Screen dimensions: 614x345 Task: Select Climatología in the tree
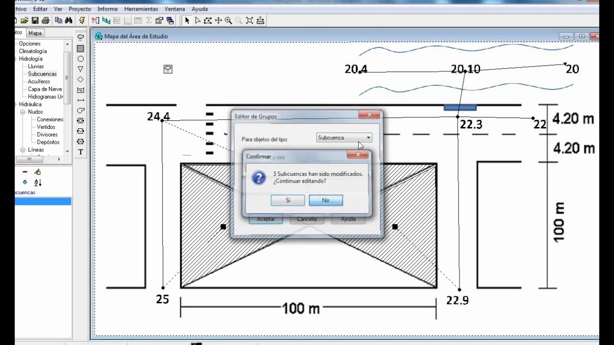[x=33, y=51]
